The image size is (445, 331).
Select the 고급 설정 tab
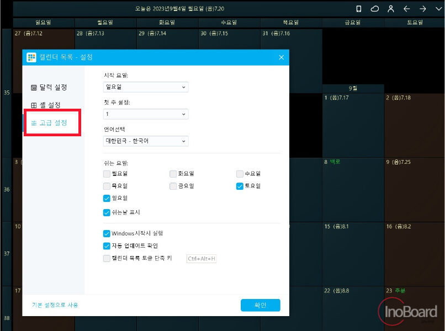click(49, 123)
